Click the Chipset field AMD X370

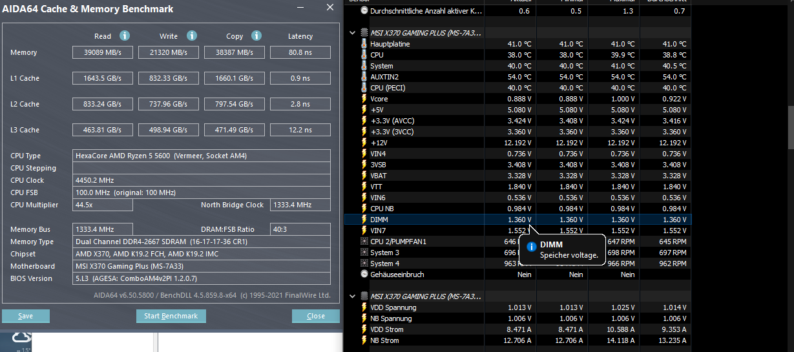coord(202,254)
